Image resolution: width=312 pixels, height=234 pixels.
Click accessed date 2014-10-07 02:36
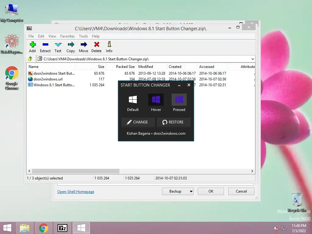pyautogui.click(x=212, y=79)
